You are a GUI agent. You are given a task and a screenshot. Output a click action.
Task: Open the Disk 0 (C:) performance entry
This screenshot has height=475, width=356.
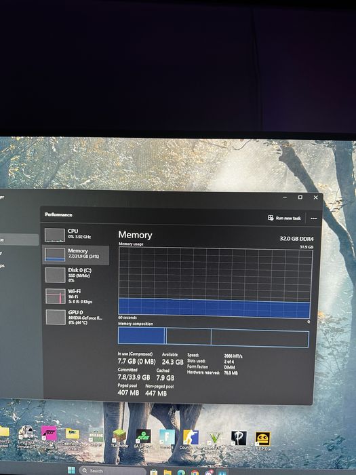coord(75,275)
